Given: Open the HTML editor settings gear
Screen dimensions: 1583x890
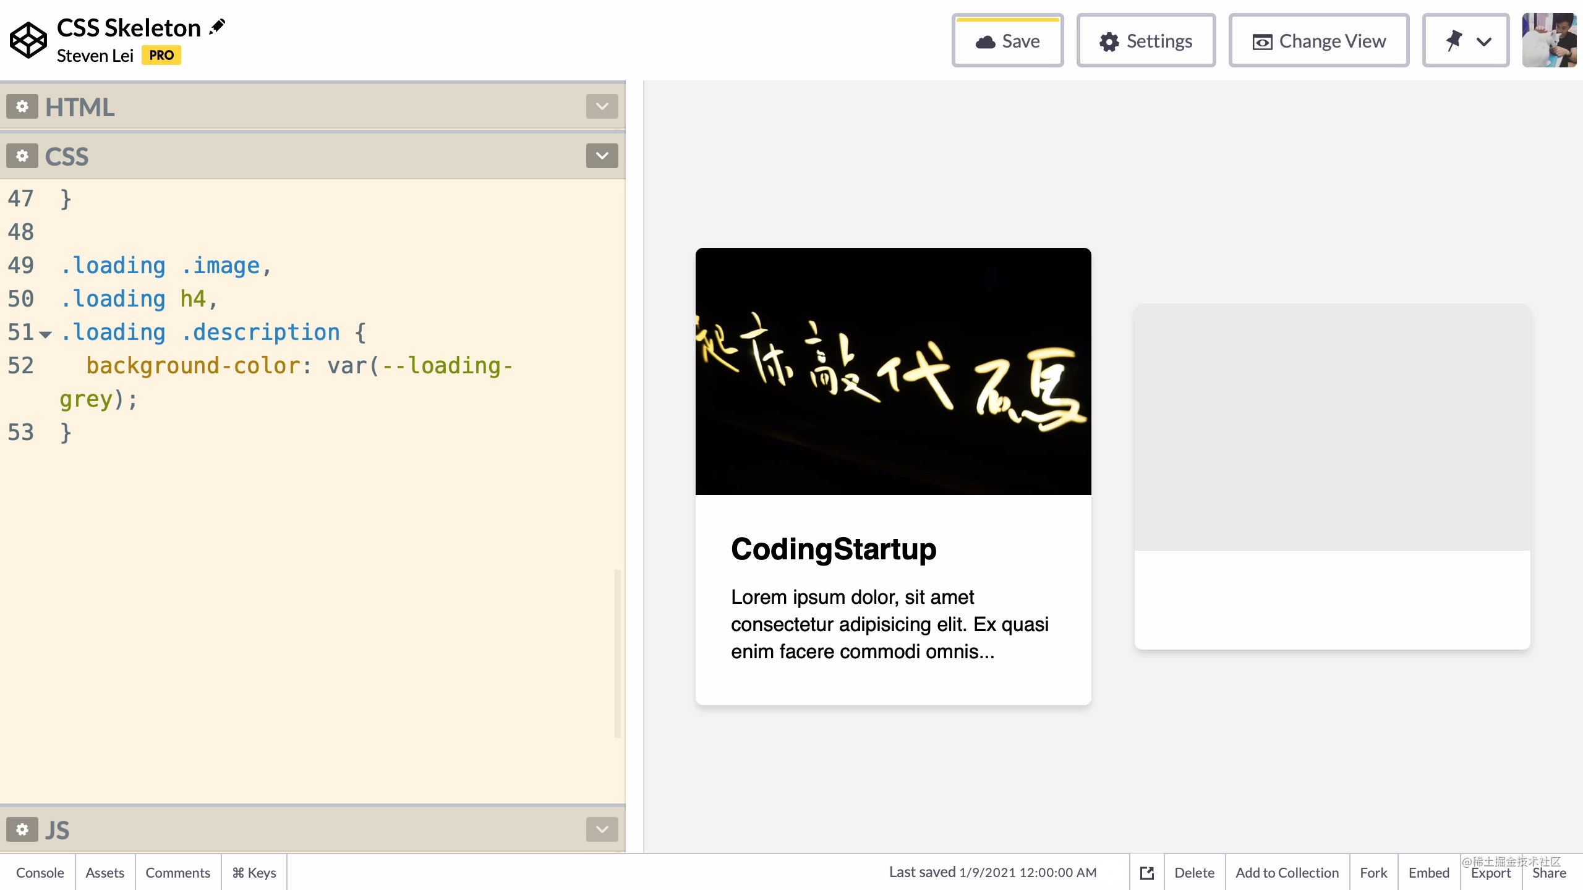Looking at the screenshot, I should [x=22, y=106].
